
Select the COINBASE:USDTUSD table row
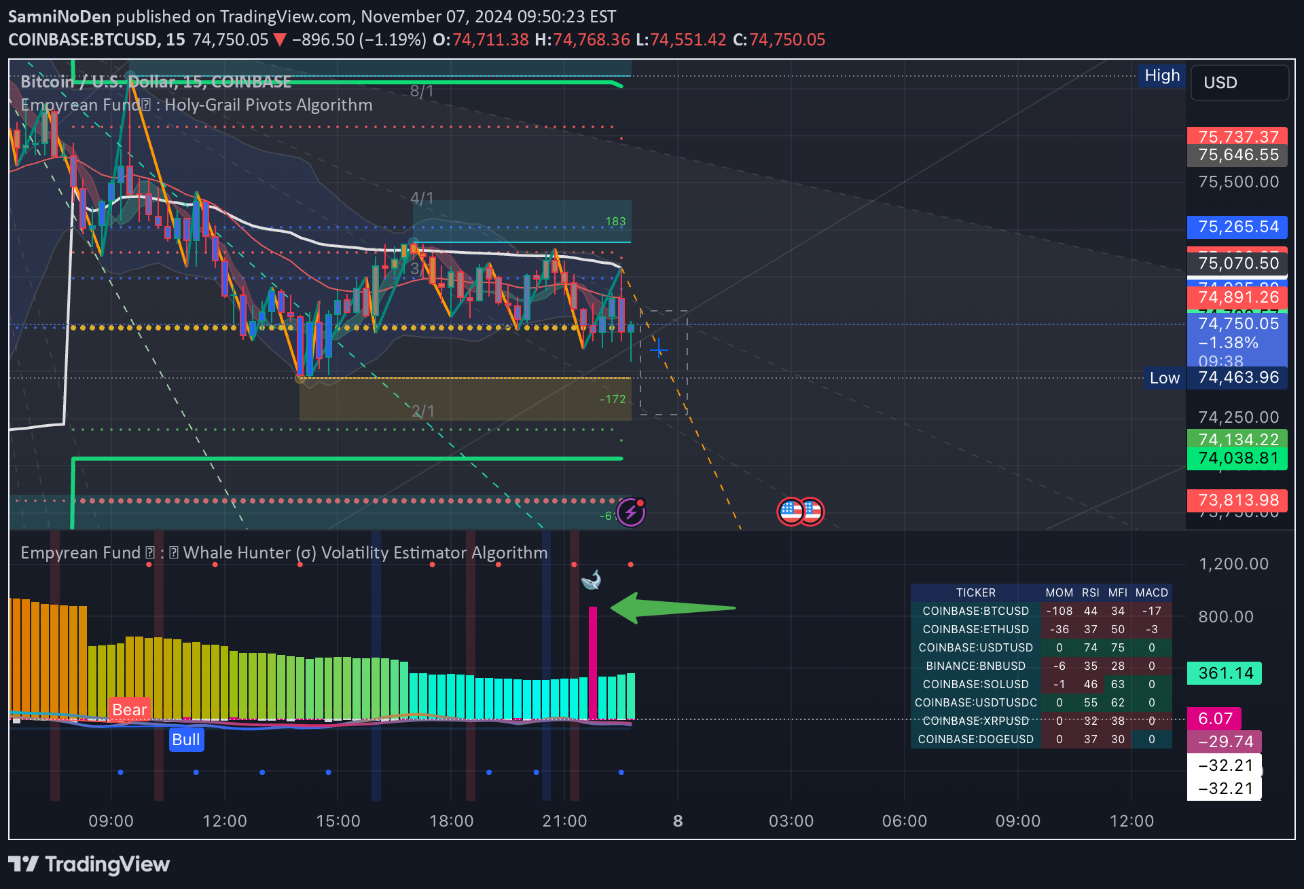tap(1041, 647)
